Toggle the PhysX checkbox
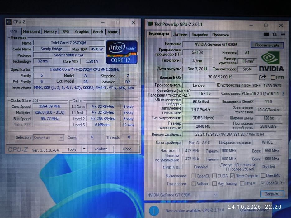 tap(242, 183)
